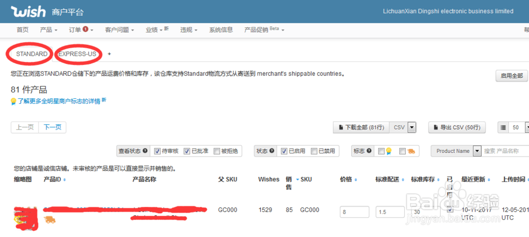
Task: Click the 状态 help question icon
Action: 272,151
